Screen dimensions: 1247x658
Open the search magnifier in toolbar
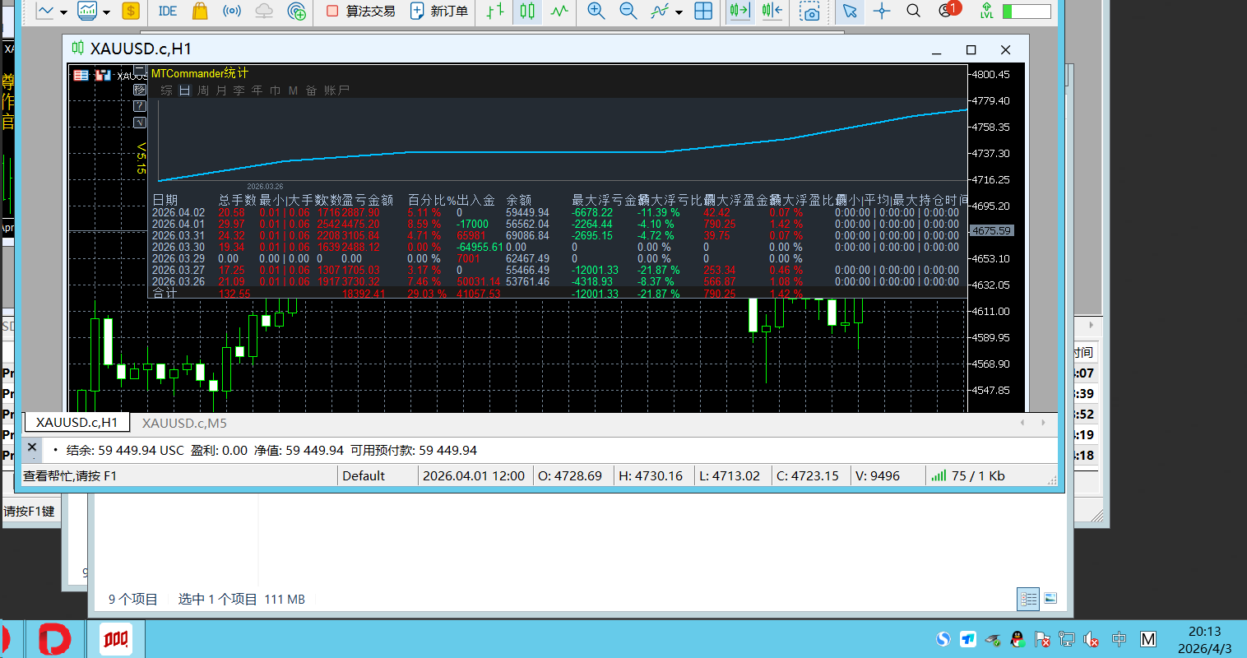pos(913,11)
